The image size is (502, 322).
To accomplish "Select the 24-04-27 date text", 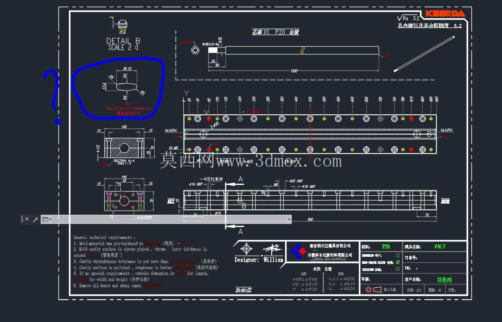I will click(x=243, y=290).
